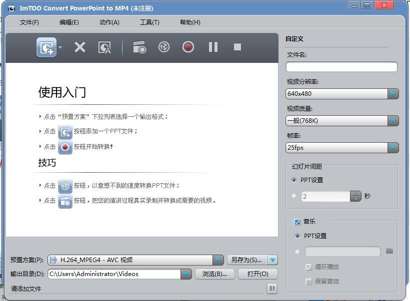410x301 pixels.
Task: Click the slide interval seconds field
Action: point(325,196)
